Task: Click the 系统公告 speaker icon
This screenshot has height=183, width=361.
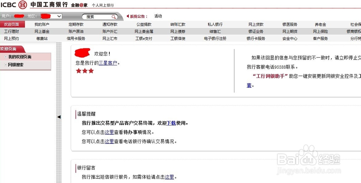Action: [128, 16]
